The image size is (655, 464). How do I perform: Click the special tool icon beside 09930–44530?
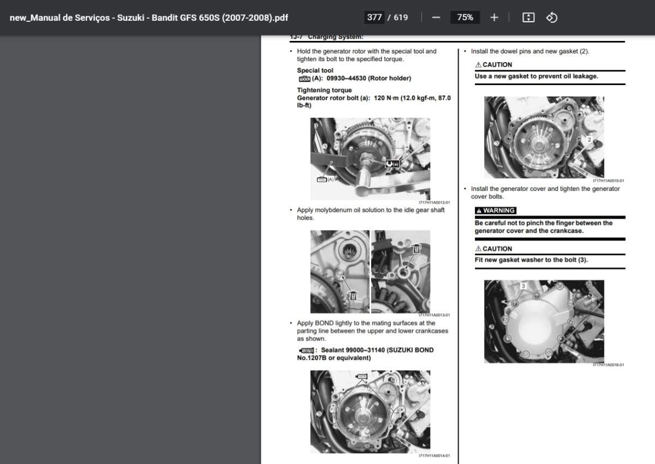click(x=304, y=79)
